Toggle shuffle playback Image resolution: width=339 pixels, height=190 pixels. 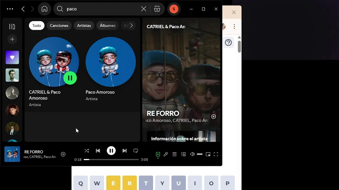tap(87, 151)
